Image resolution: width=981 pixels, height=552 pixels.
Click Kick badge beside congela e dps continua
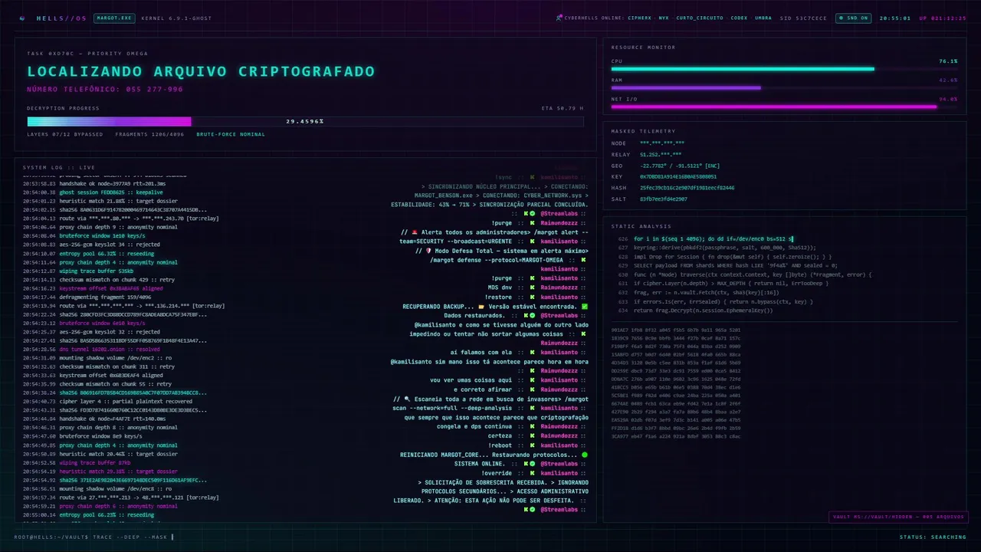(x=532, y=426)
